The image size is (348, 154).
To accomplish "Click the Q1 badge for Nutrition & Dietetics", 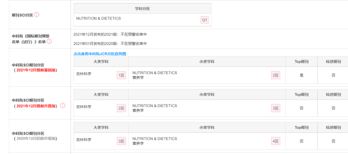I will pos(204,20).
